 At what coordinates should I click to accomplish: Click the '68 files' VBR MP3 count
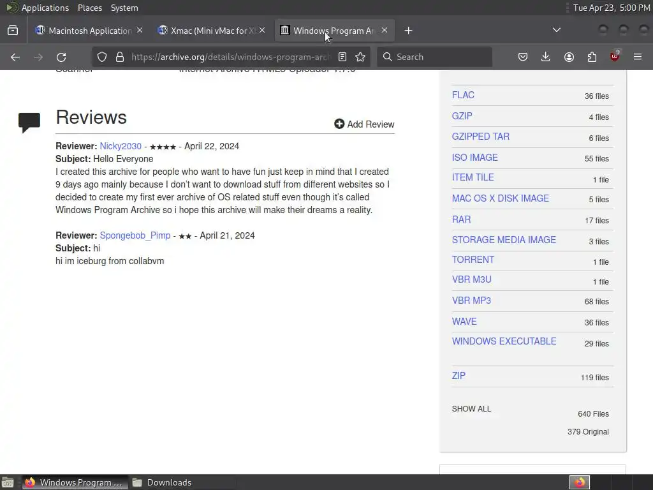coord(596,302)
